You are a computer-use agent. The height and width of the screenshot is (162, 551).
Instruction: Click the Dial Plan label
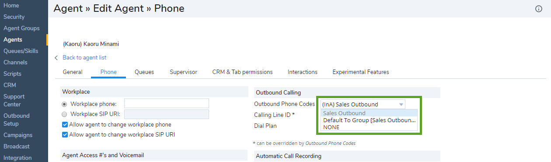pos(265,126)
